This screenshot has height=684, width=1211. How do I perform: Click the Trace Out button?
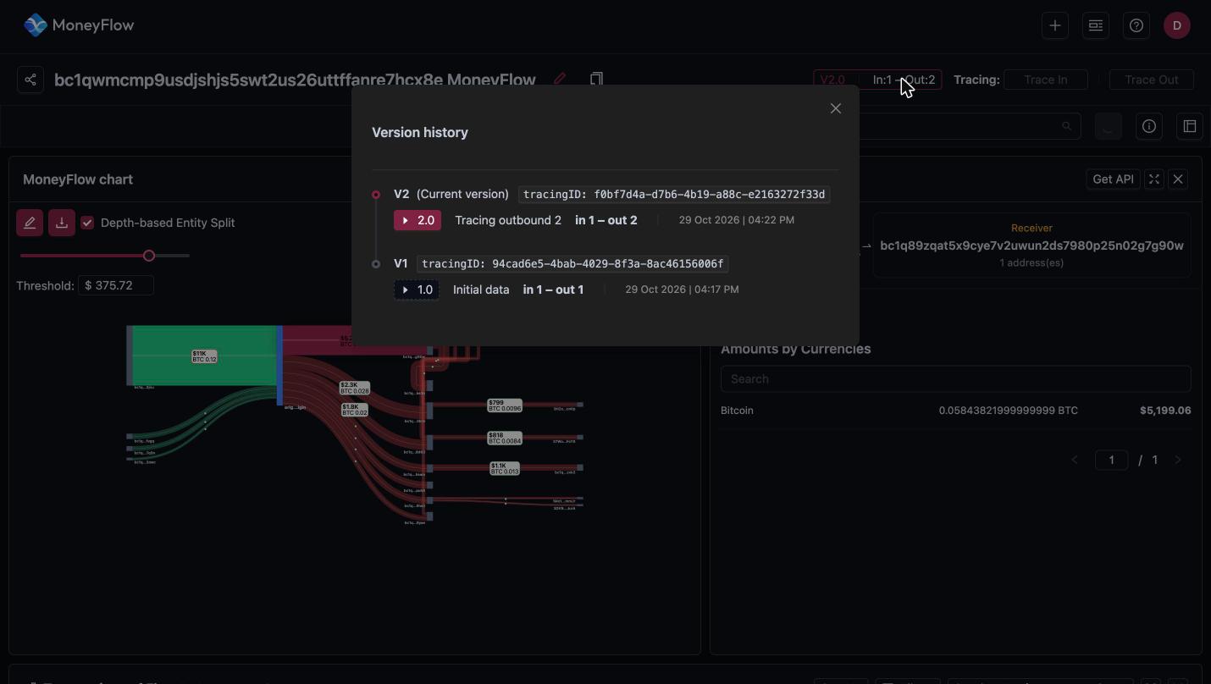pos(1152,80)
